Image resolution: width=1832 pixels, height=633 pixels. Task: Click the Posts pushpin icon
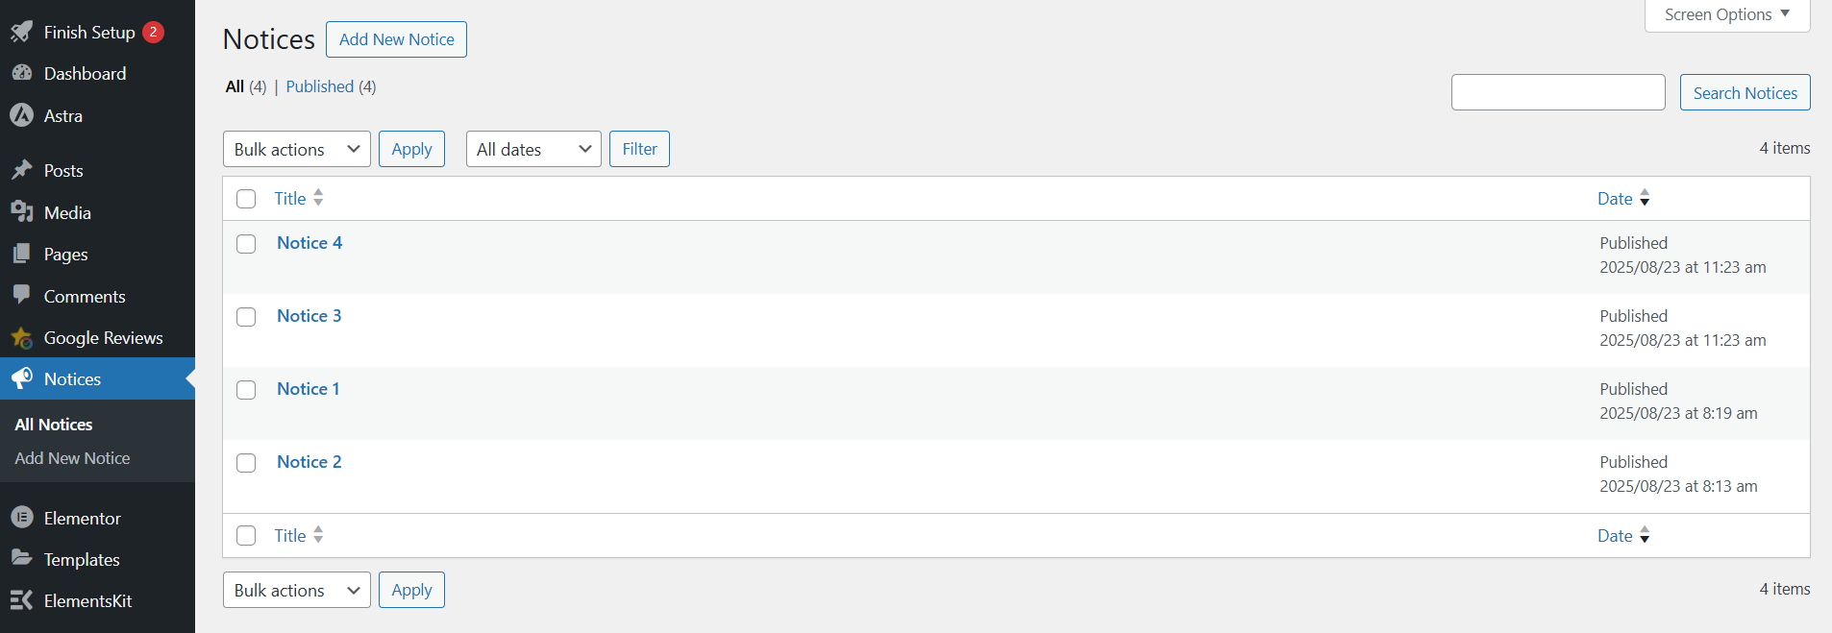[21, 170]
